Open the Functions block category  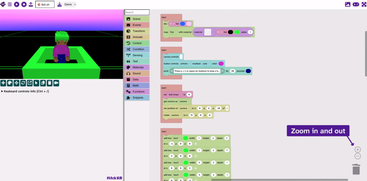(137, 92)
